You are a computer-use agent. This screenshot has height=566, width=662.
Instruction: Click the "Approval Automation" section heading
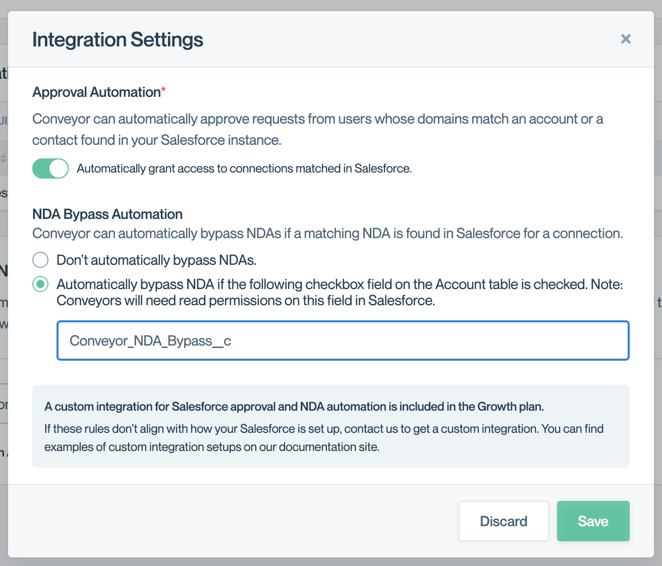[96, 92]
